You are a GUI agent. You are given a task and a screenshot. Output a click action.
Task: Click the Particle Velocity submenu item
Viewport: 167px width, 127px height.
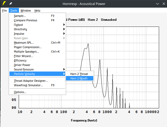[37, 74]
